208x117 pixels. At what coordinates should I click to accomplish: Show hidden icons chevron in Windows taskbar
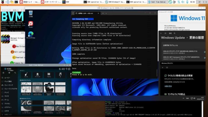coord(183,98)
